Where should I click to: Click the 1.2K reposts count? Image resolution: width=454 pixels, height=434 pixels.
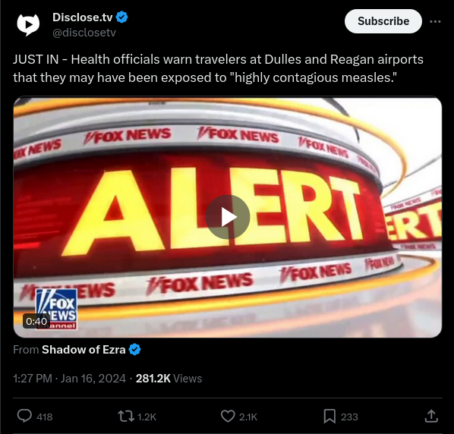(147, 417)
